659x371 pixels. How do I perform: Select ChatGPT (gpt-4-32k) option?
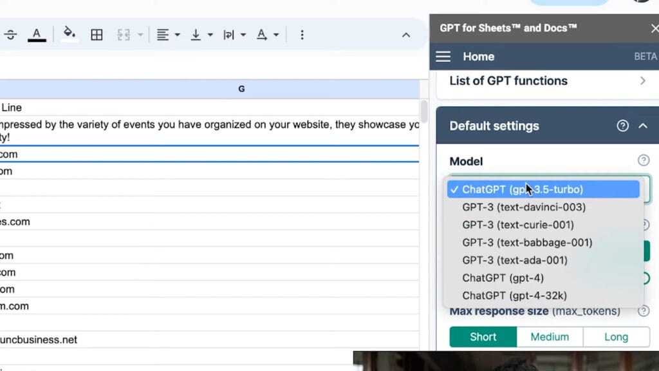tap(543, 295)
